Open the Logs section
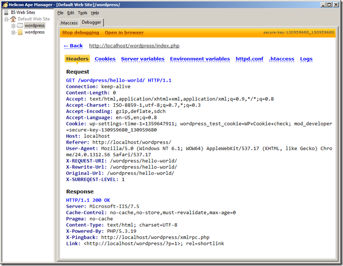The image size is (343, 266). [x=306, y=59]
